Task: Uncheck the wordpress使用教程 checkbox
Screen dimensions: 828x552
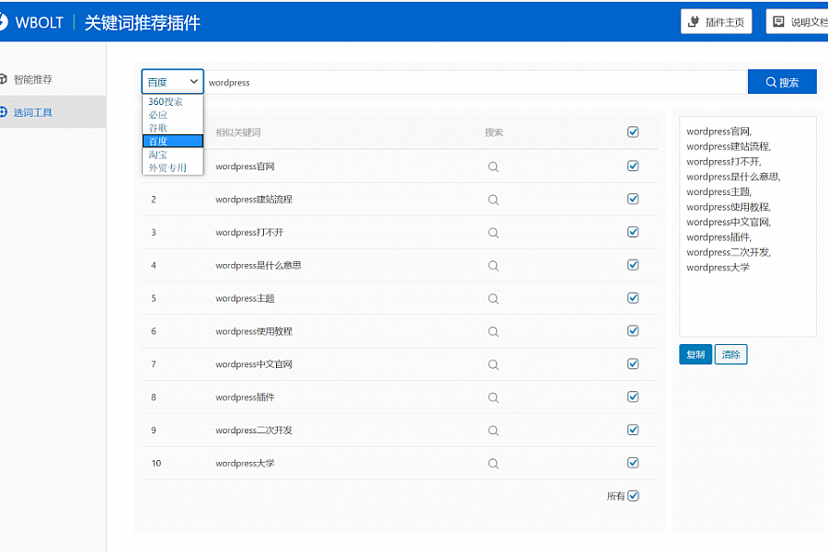Action: pyautogui.click(x=633, y=330)
